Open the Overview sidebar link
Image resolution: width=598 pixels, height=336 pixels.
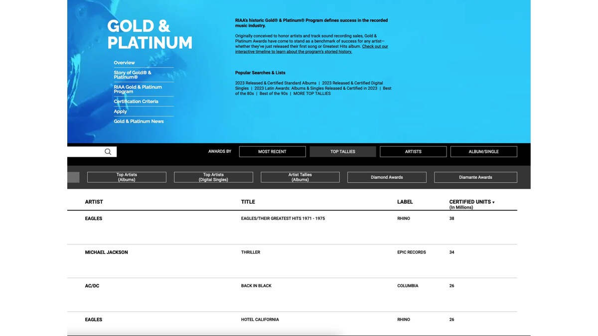pyautogui.click(x=124, y=63)
